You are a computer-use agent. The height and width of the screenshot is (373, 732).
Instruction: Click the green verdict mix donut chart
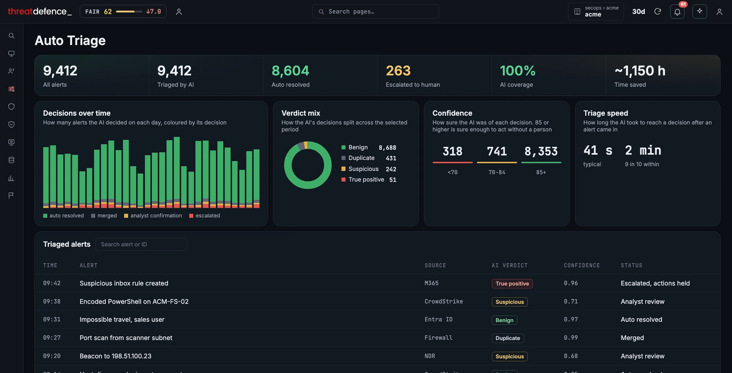[x=308, y=165]
